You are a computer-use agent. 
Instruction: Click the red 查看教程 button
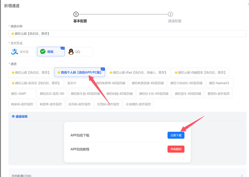pos(176,149)
